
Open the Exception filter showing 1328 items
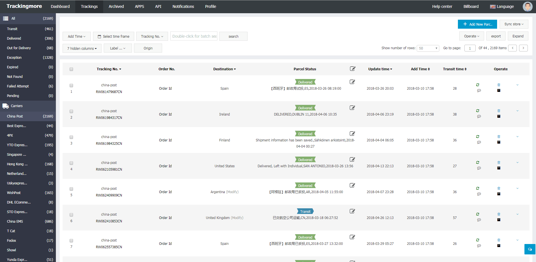coord(14,57)
